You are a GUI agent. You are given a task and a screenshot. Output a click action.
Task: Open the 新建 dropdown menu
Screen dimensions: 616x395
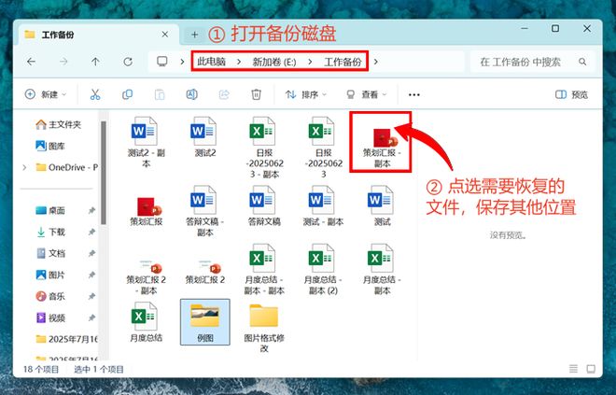point(46,94)
